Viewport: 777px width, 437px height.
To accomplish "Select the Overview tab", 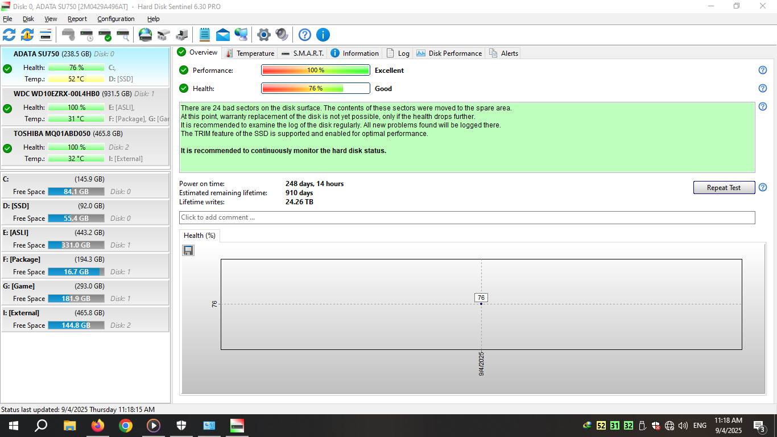I will point(197,52).
